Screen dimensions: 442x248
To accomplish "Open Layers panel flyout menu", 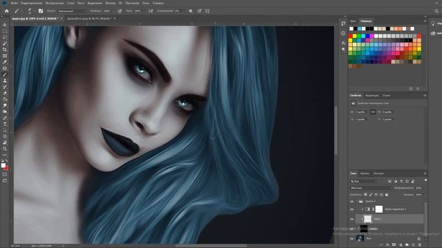I will (x=425, y=174).
